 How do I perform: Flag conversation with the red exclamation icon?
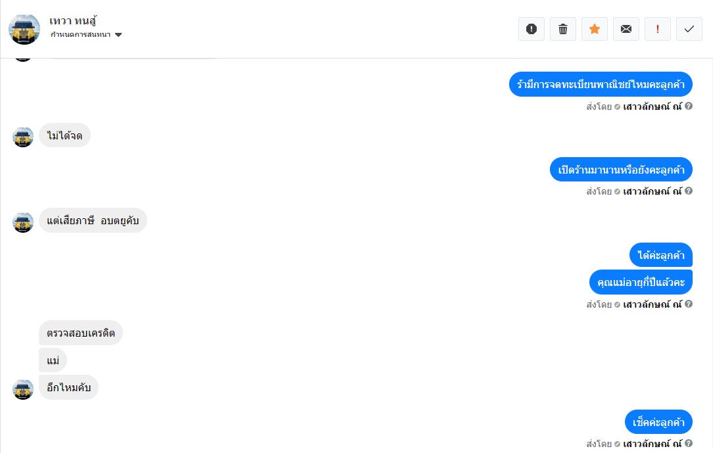click(658, 29)
